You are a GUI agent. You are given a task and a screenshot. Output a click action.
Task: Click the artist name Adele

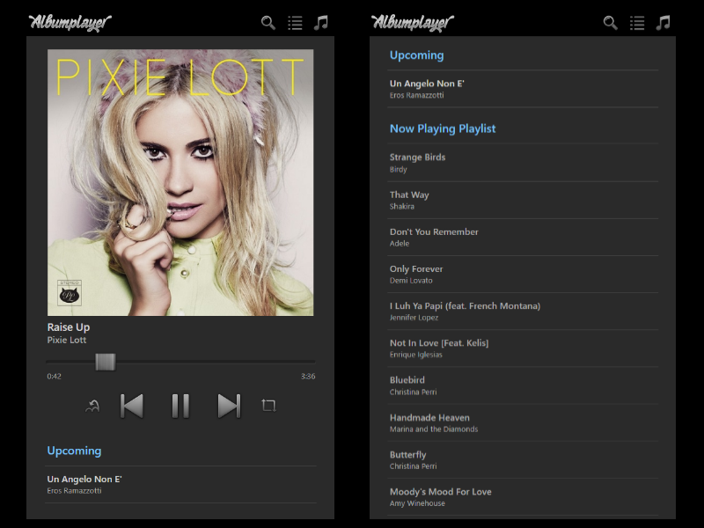click(400, 244)
